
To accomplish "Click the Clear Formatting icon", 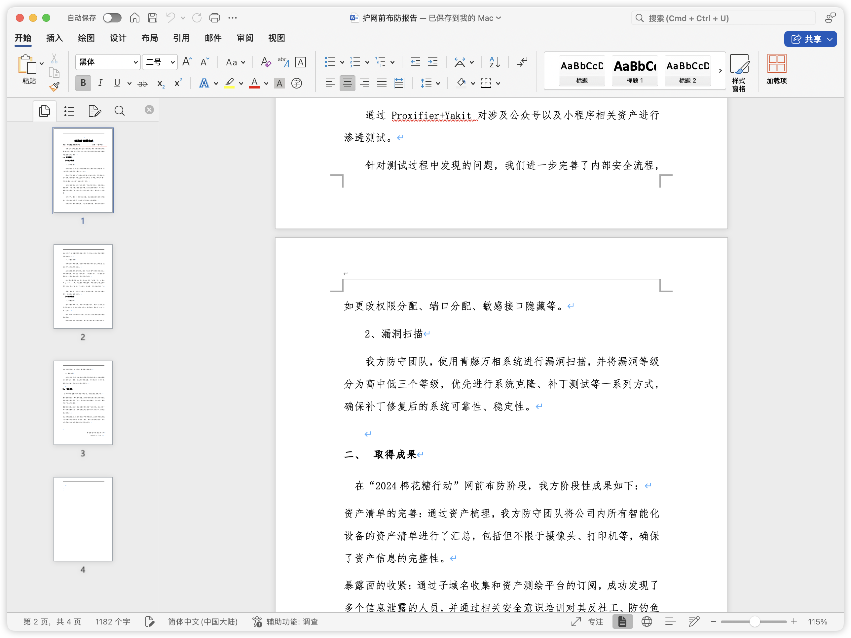I will coord(265,61).
